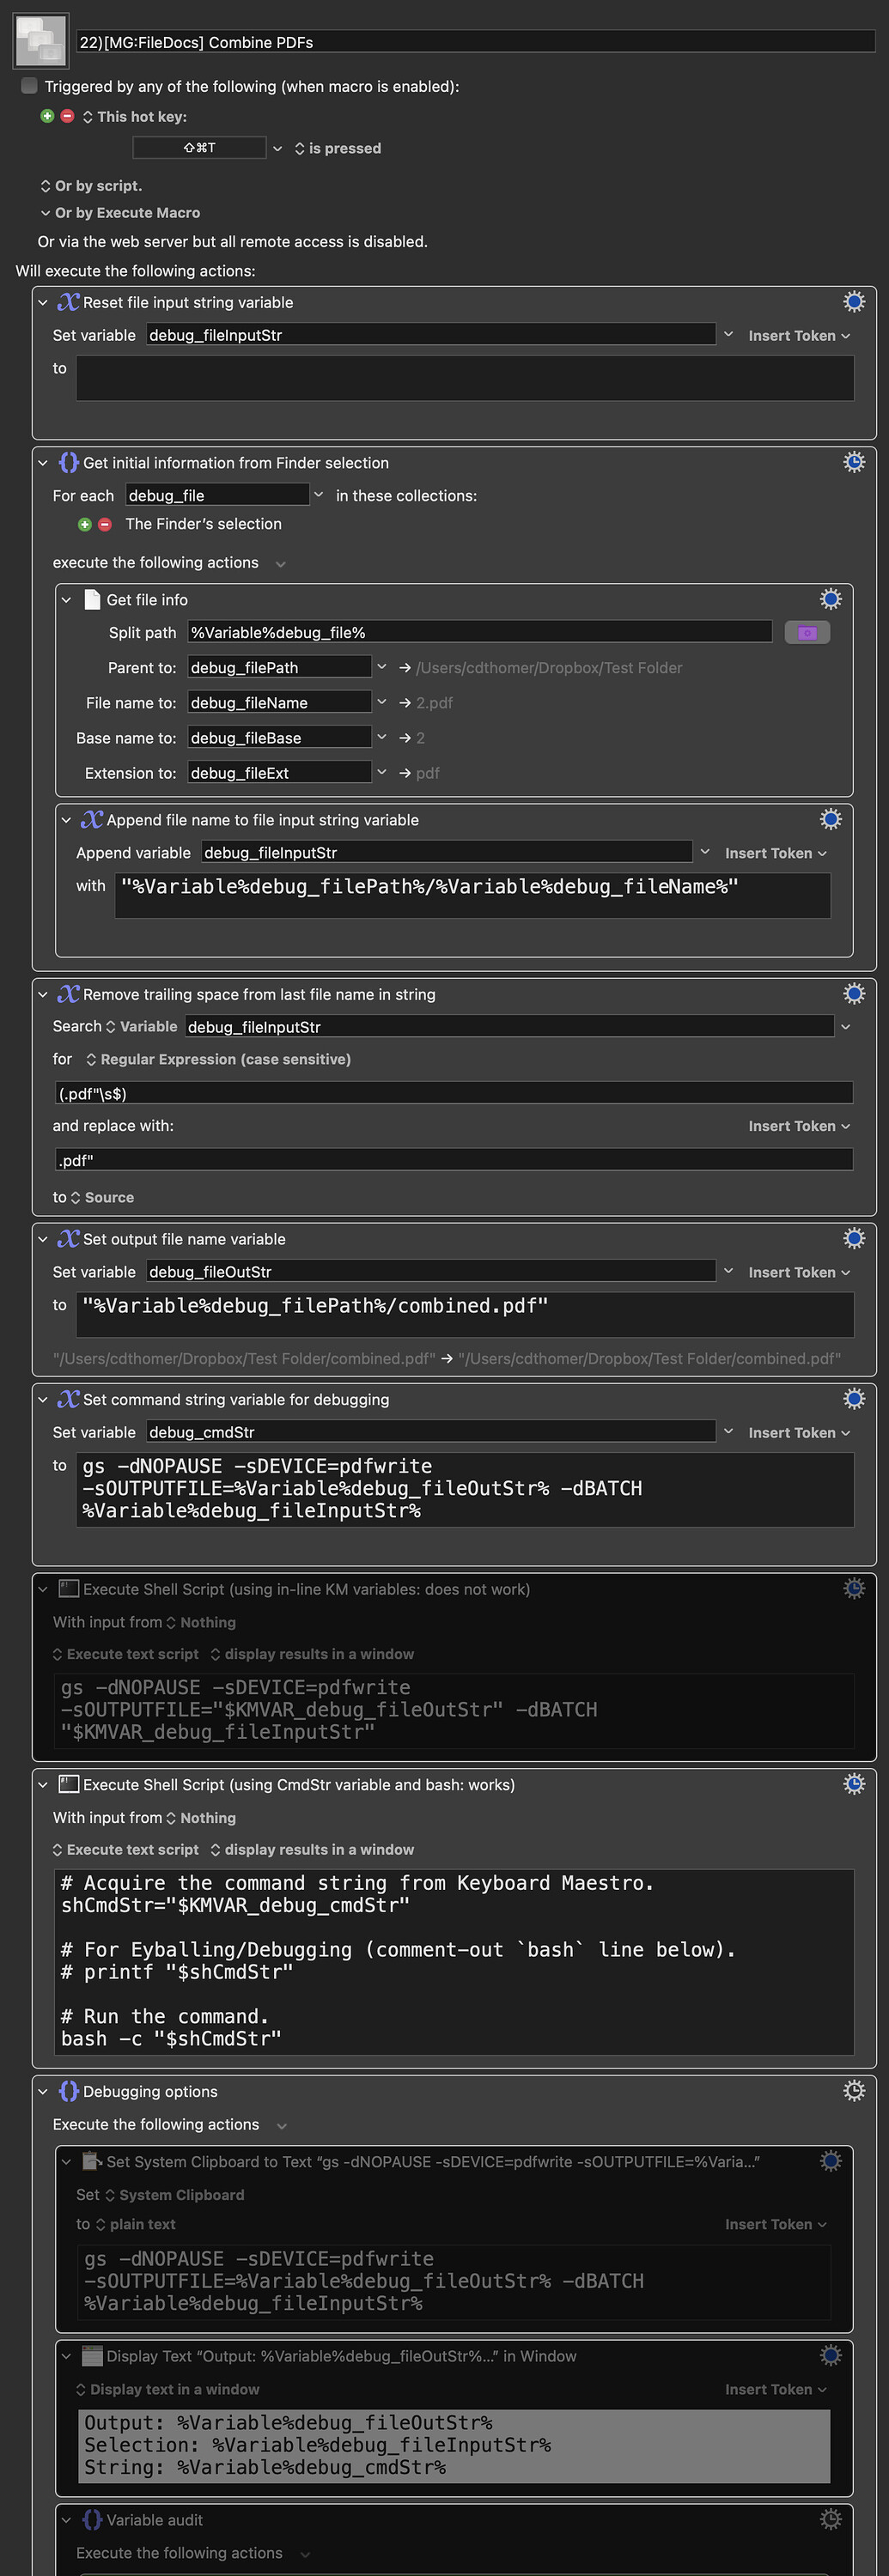
Task: Click terminal icon of the working shell script
Action: (x=69, y=1785)
